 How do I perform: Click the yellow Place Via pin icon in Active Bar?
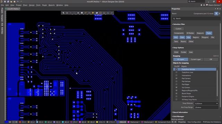(x=93, y=13)
